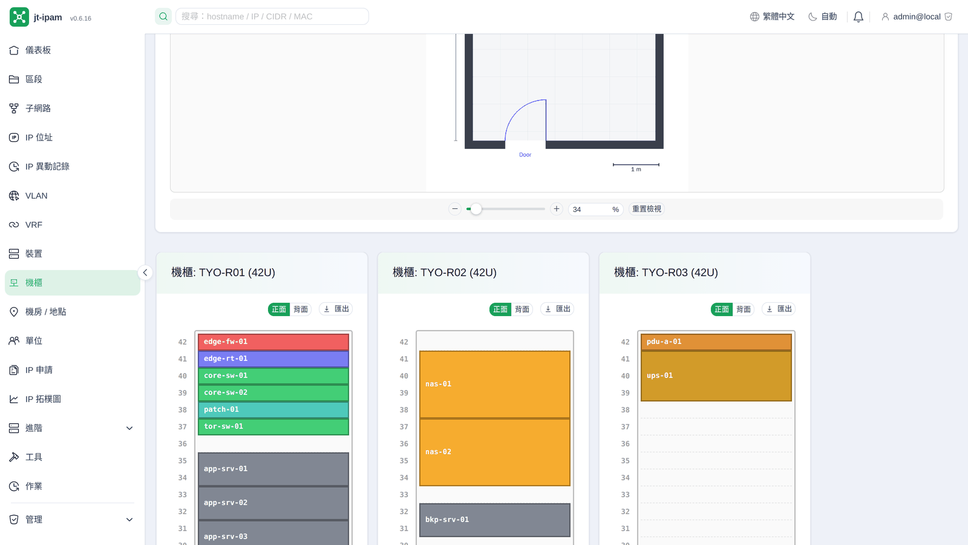Viewport: 968px width, 545px height.
Task: Click the admin user avatar icon
Action: [x=885, y=17]
